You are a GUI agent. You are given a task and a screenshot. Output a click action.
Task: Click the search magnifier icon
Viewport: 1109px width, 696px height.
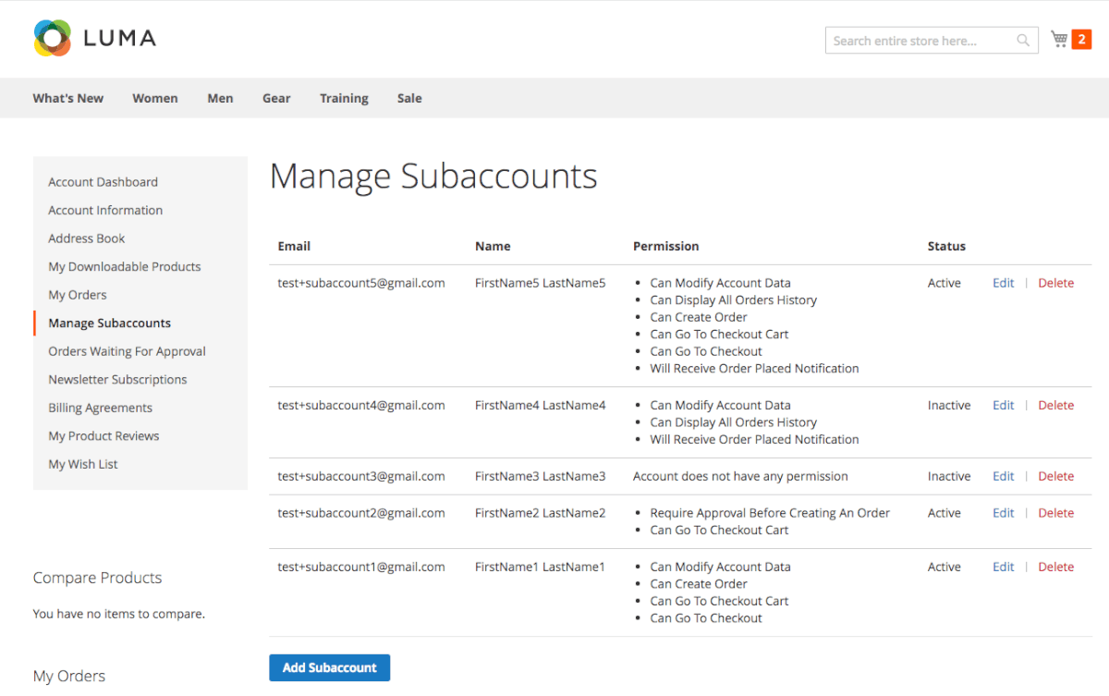click(1023, 41)
